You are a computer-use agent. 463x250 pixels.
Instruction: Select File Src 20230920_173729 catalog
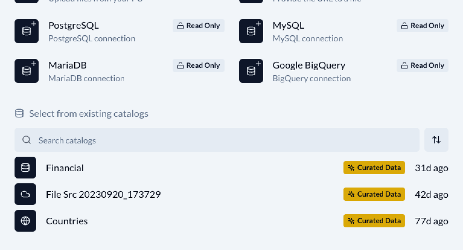(x=103, y=195)
